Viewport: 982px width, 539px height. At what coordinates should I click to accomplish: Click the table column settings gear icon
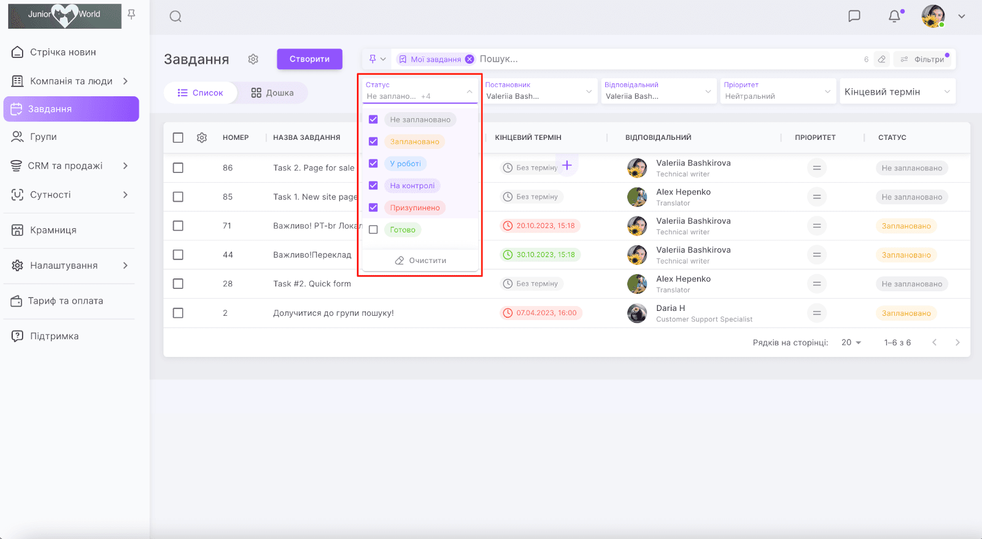coord(202,138)
